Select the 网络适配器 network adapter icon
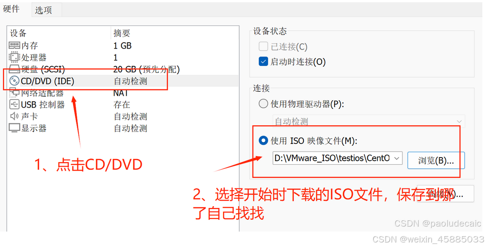This screenshot has width=486, height=247. click(x=14, y=93)
